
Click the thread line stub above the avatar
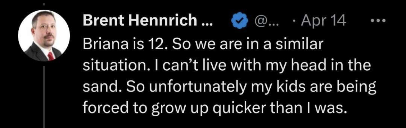click(44, 4)
